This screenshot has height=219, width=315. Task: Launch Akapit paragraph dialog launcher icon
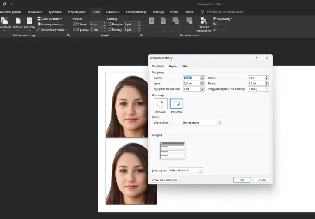coord(141,35)
